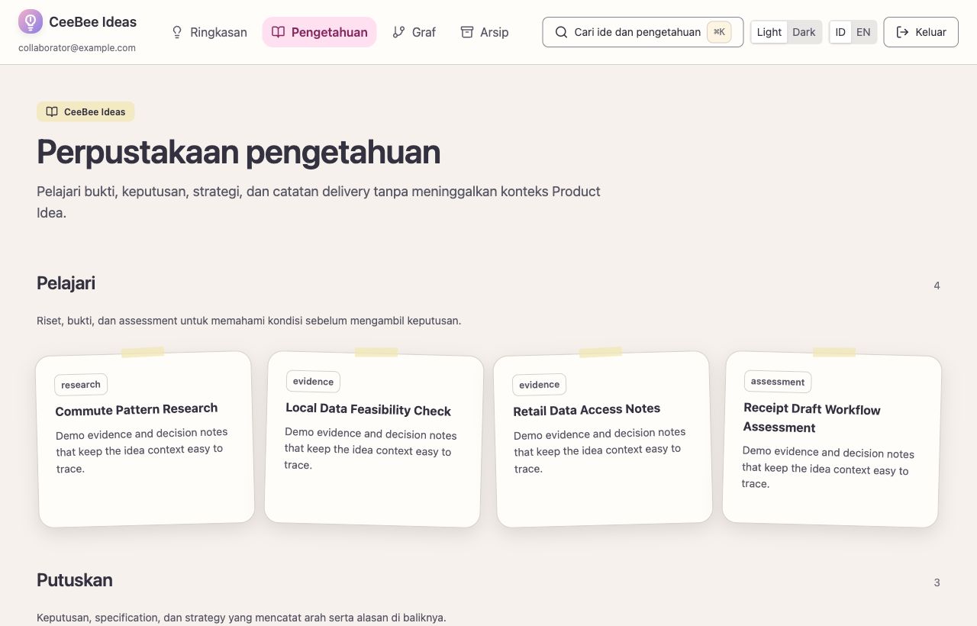Open the Ringkasan tab
Image resolution: width=977 pixels, height=626 pixels.
pyautogui.click(x=209, y=32)
